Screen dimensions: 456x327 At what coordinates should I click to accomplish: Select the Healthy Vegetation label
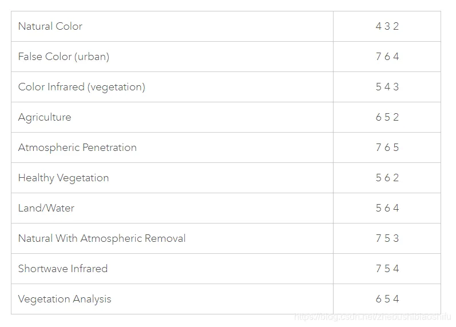tap(64, 178)
